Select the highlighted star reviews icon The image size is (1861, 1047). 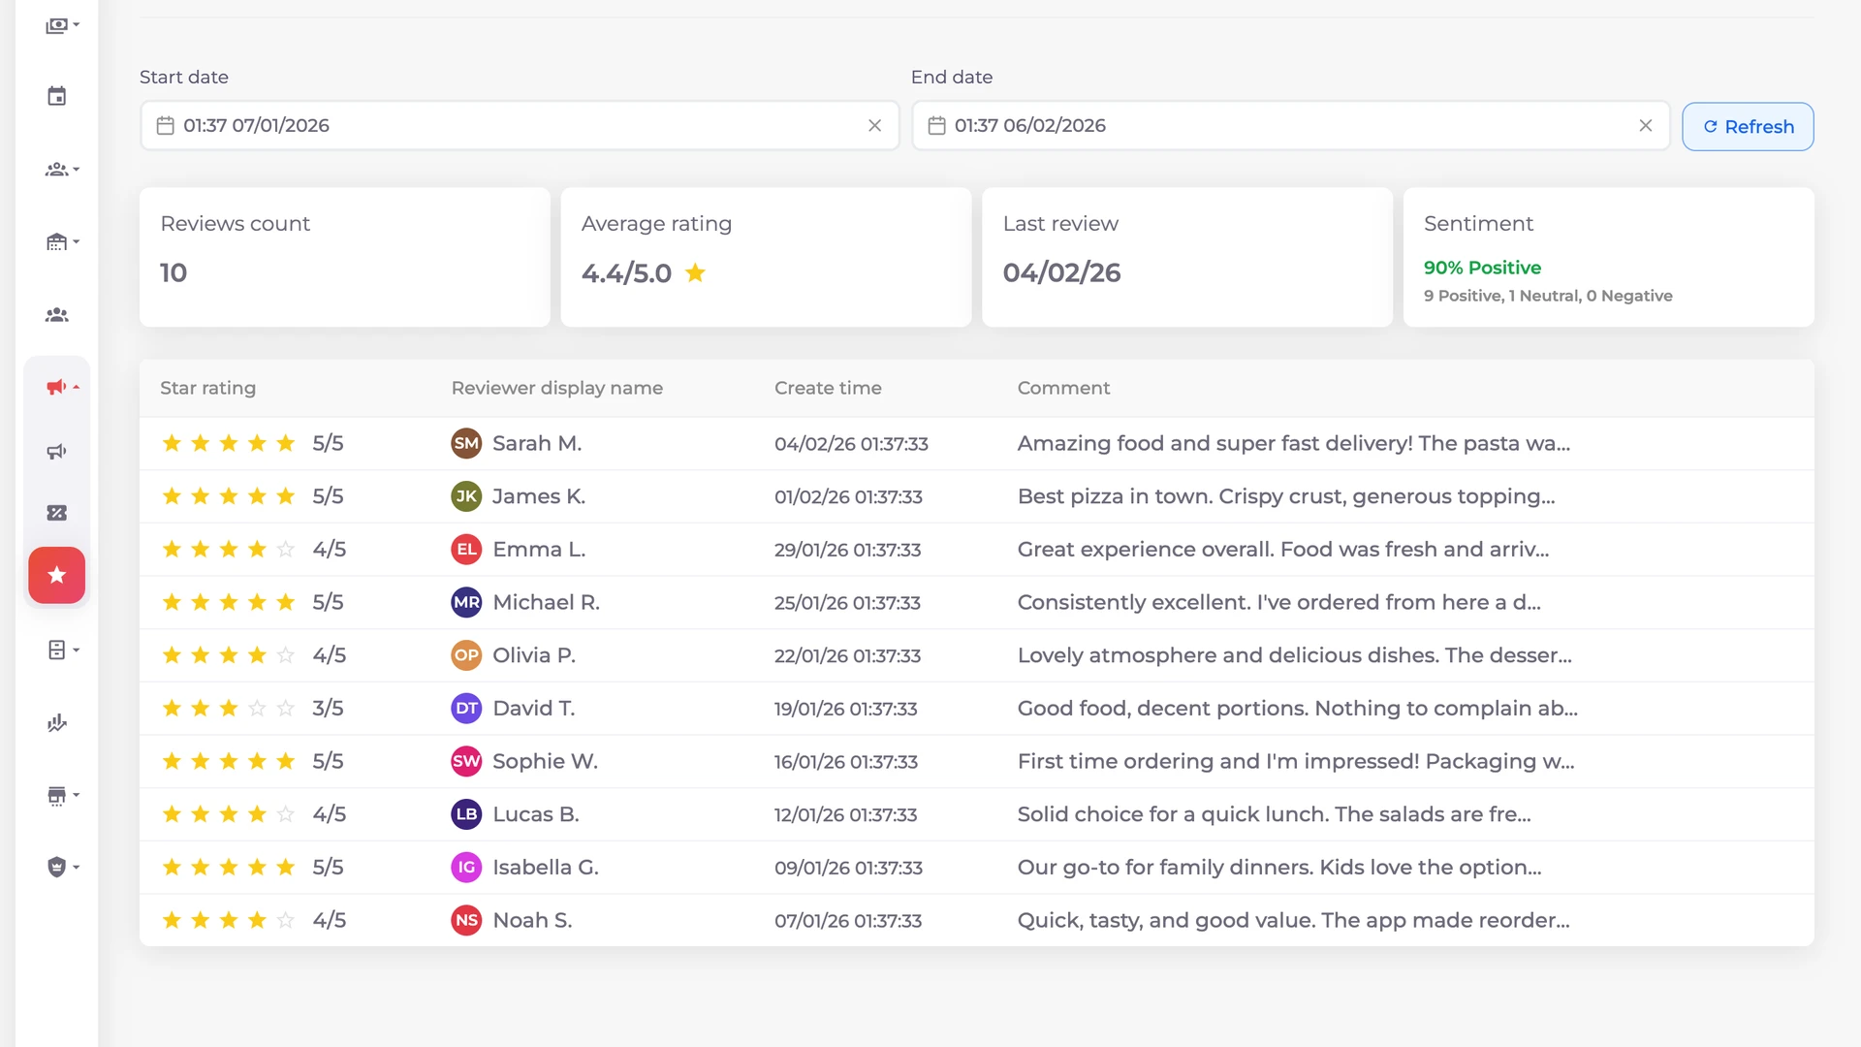(x=57, y=575)
